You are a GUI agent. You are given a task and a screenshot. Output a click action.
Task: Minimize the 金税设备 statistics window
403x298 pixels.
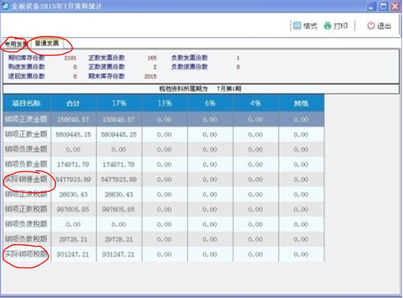point(373,6)
